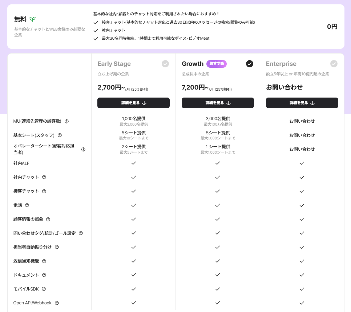Expand Enterprise plan details via 詳細を見る
Screen dimensions: 351x312
pos(302,103)
